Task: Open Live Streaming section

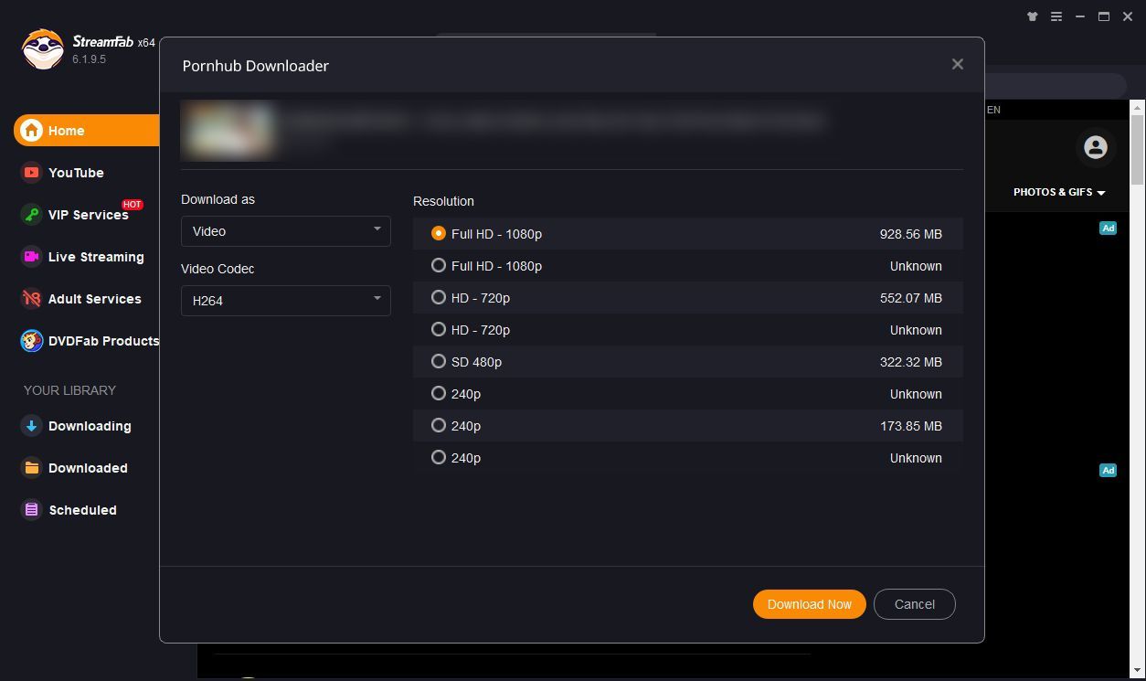Action: (96, 257)
